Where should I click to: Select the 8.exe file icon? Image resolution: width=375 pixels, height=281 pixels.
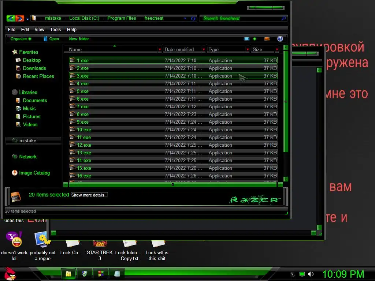pyautogui.click(x=73, y=114)
